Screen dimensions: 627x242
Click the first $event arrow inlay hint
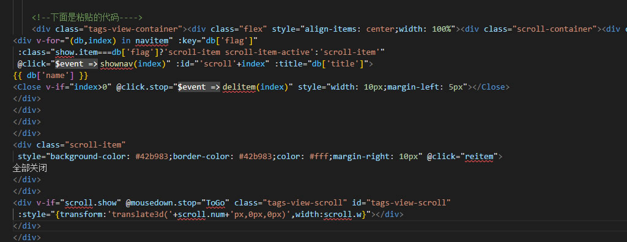(x=76, y=64)
